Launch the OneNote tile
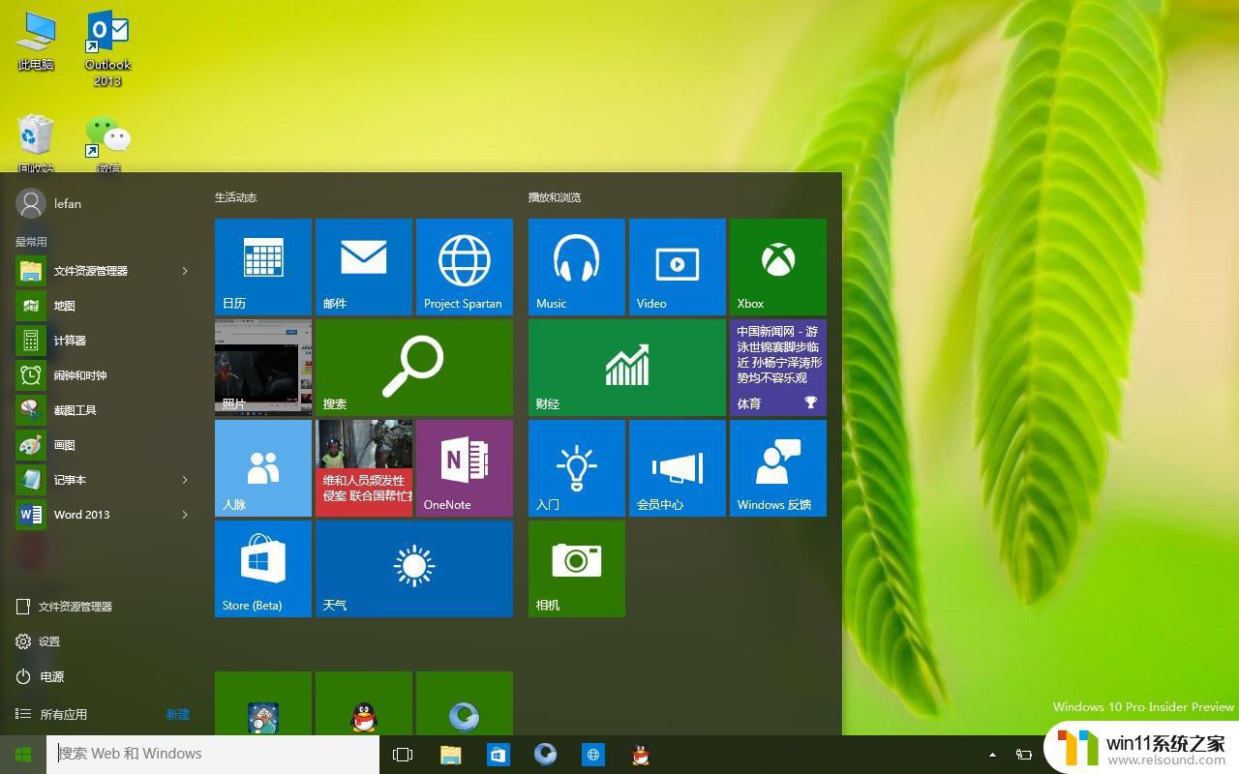Viewport: 1239px width, 774px height. 465,468
